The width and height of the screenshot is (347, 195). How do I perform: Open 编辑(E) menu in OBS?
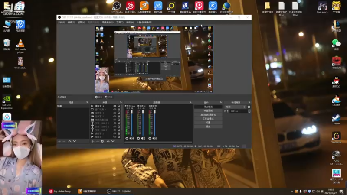pyautogui.click(x=71, y=23)
